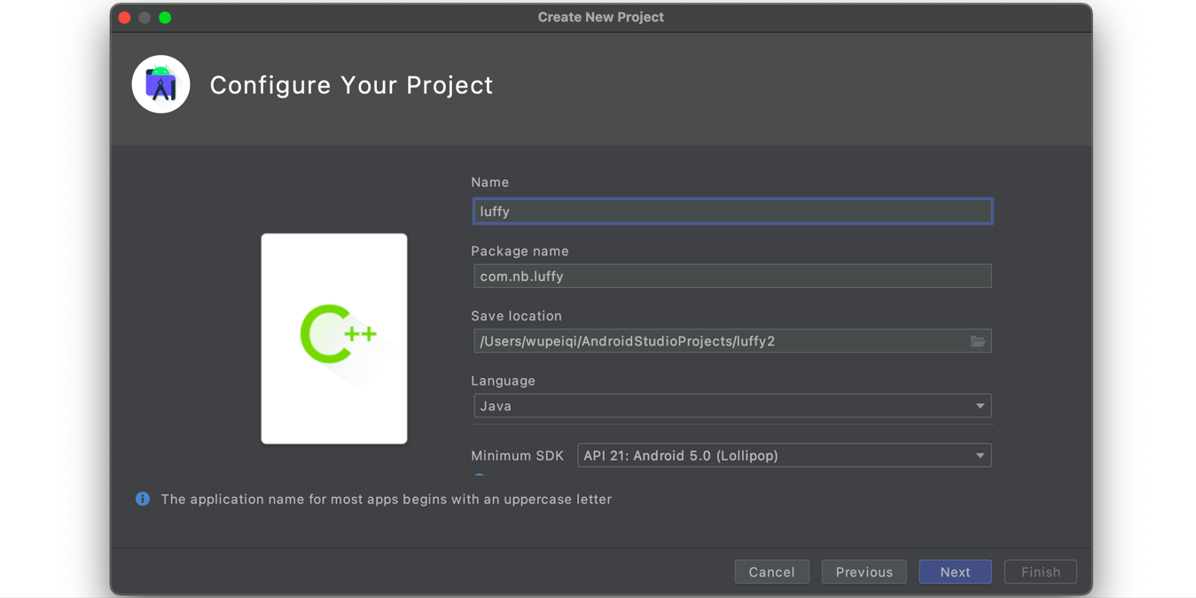1196x598 pixels.
Task: Click the Configure Your Project heading
Action: click(x=351, y=85)
